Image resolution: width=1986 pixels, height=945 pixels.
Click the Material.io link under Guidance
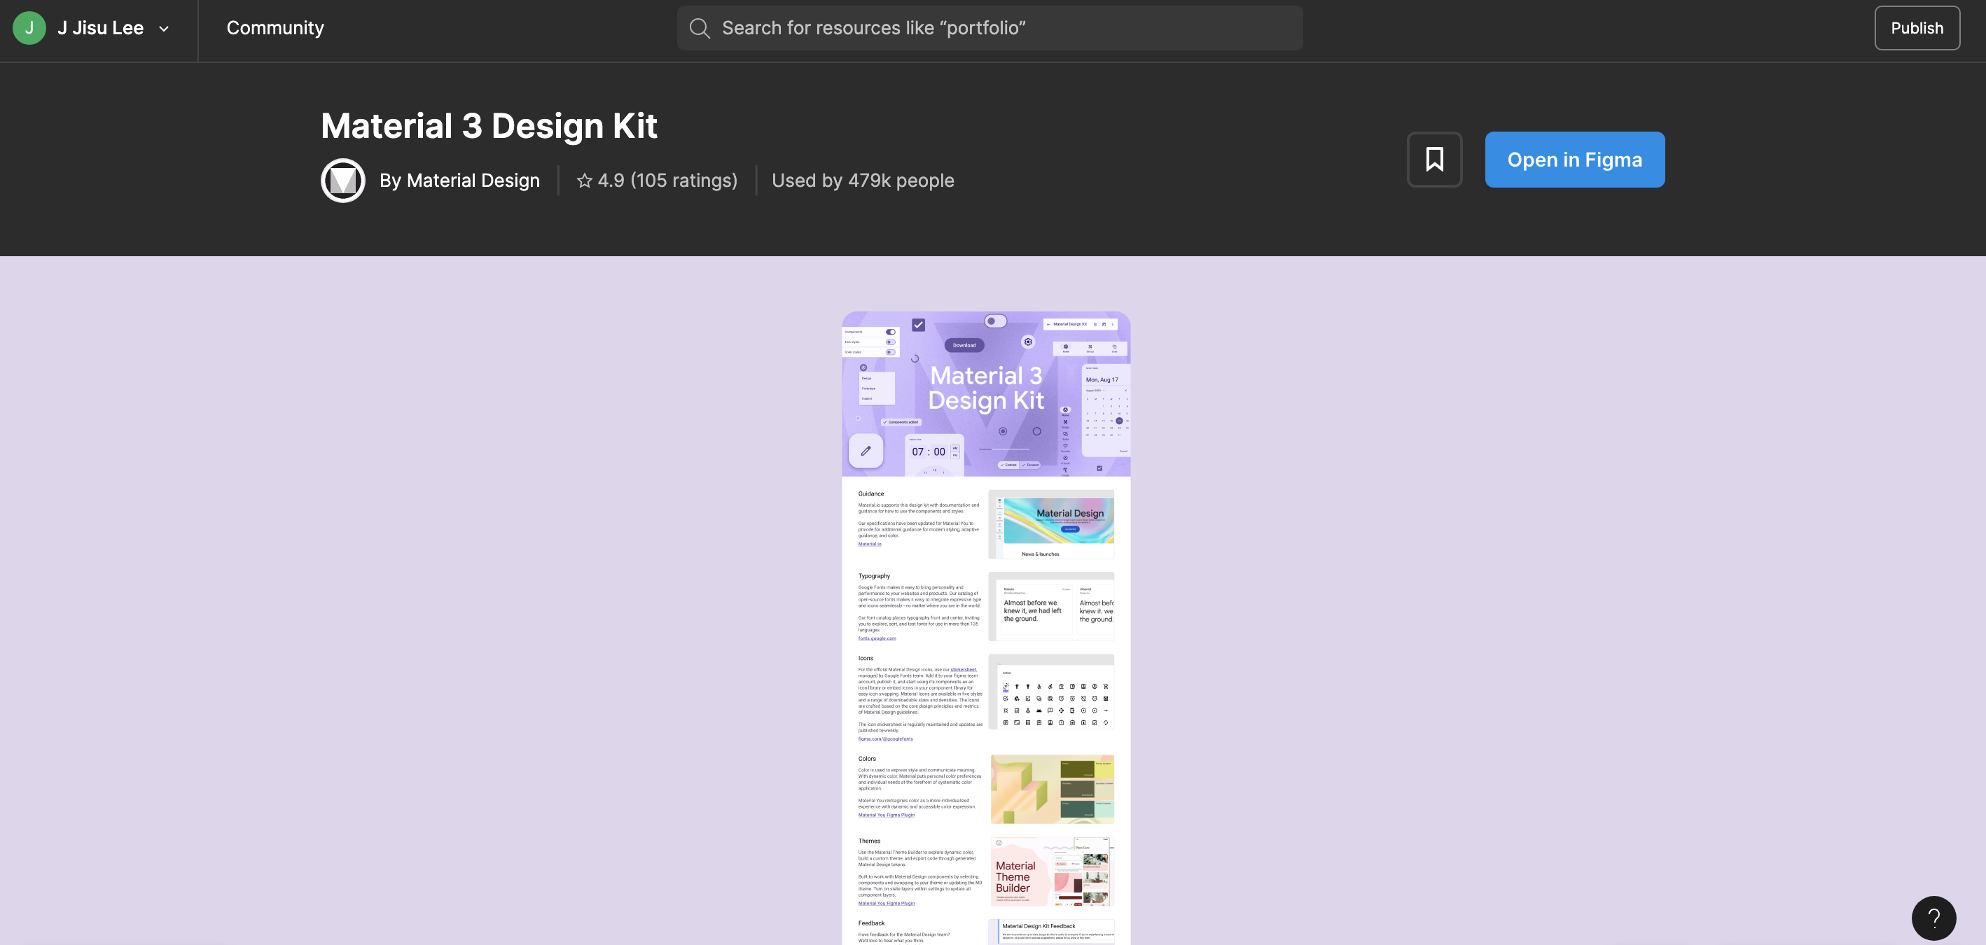(870, 544)
